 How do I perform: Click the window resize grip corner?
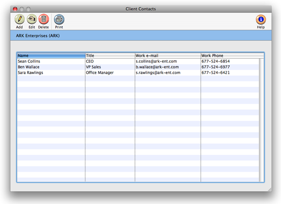click(x=270, y=189)
